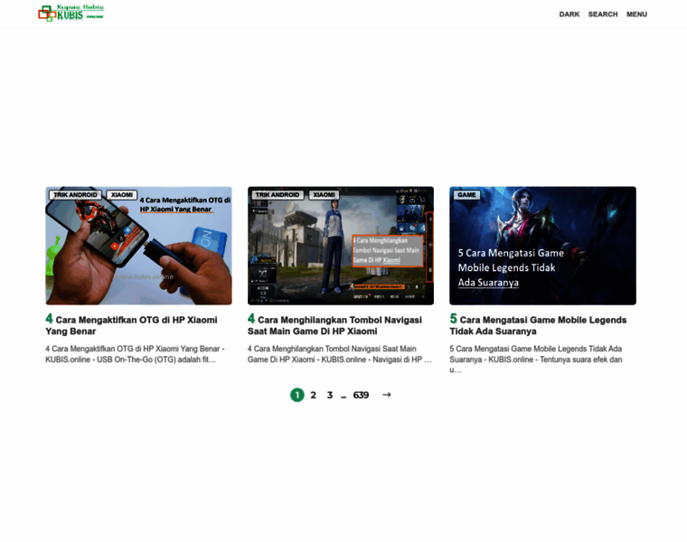Go to page 2

314,395
